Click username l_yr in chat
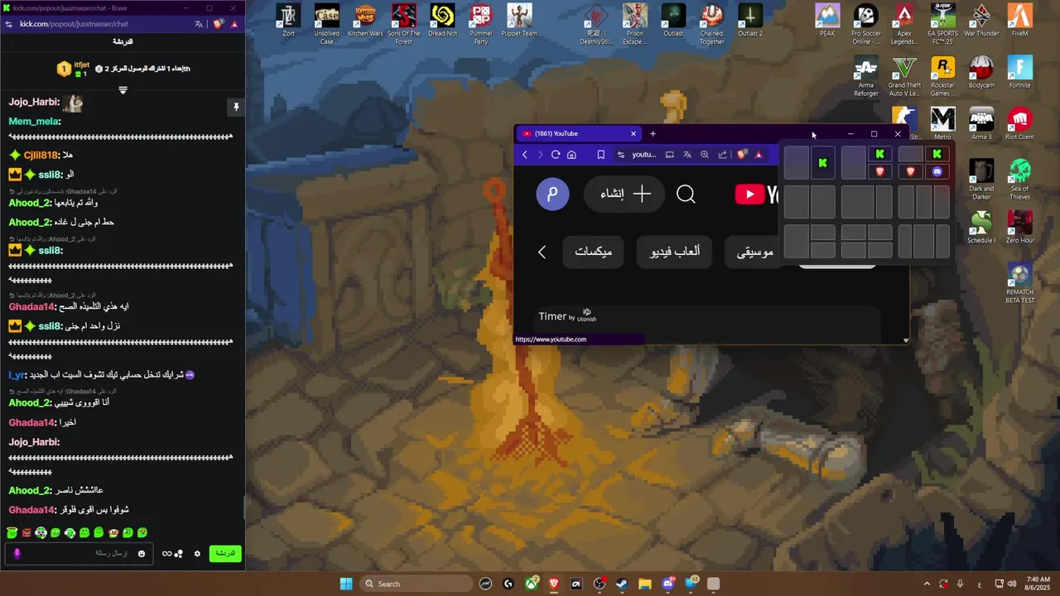Viewport: 1060px width, 596px height. [x=17, y=375]
